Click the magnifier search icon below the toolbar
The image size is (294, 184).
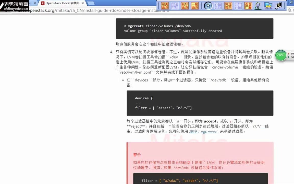click(x=290, y=10)
